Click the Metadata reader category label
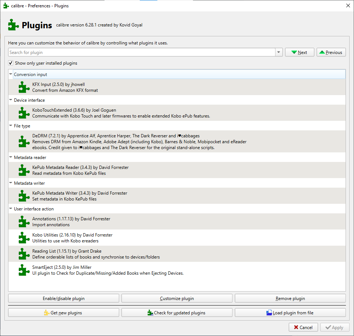 (x=30, y=158)
